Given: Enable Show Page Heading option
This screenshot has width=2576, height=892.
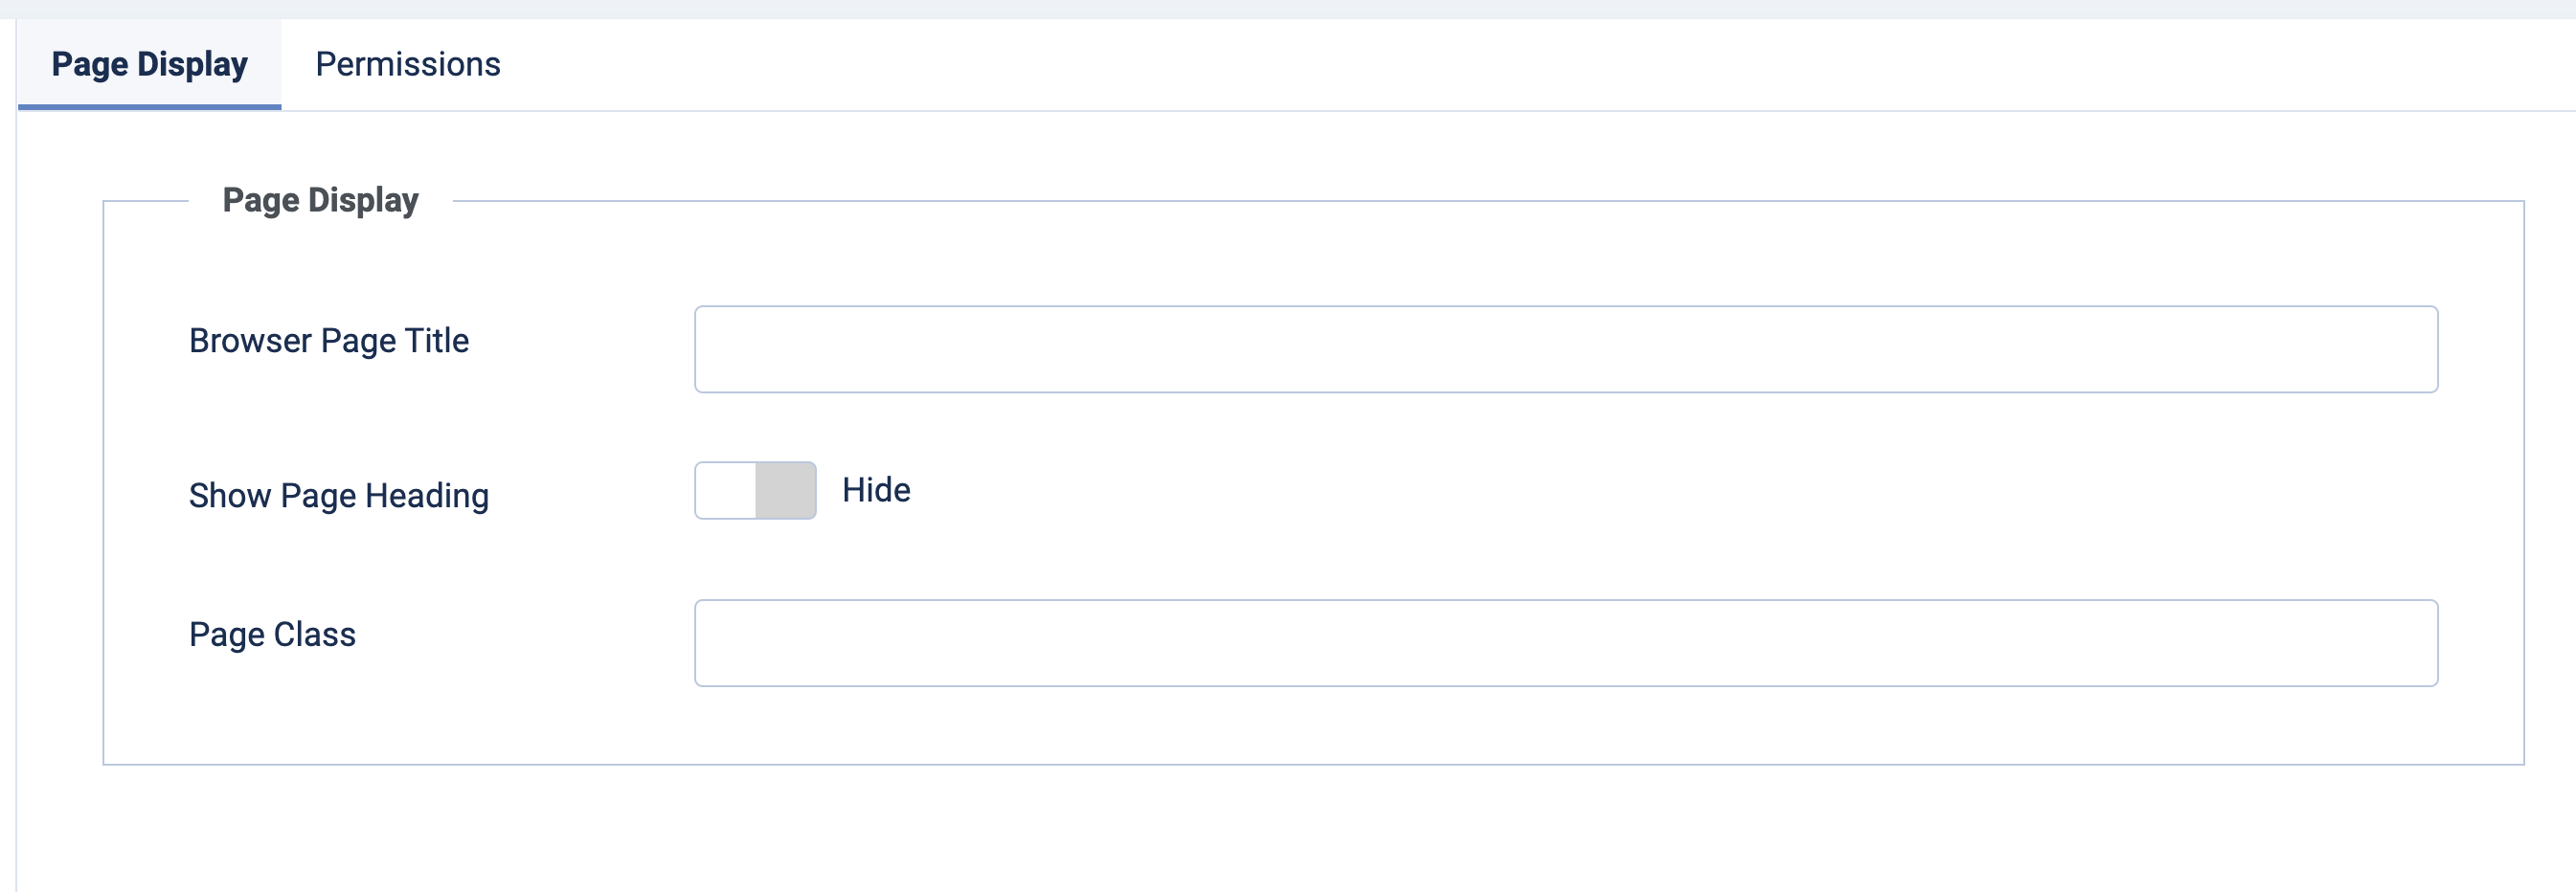Looking at the screenshot, I should click(x=755, y=490).
